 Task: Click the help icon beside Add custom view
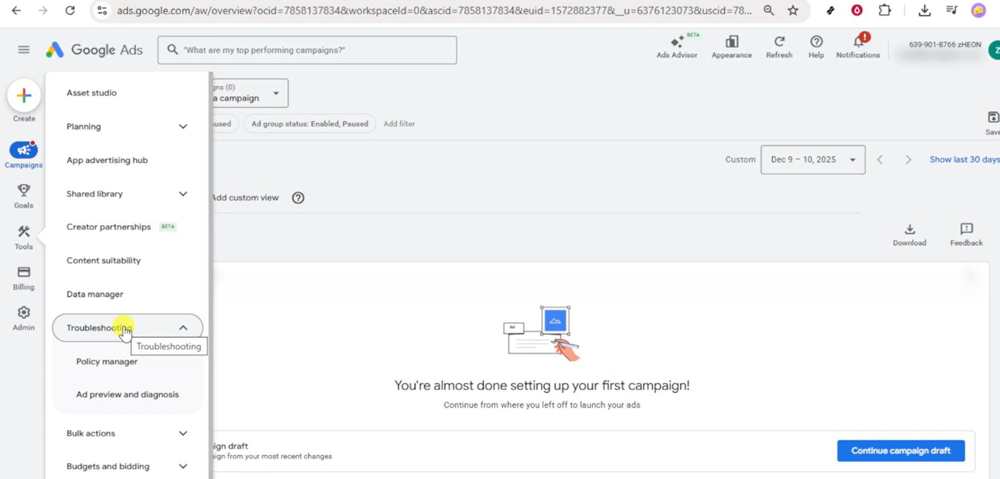[x=298, y=198]
